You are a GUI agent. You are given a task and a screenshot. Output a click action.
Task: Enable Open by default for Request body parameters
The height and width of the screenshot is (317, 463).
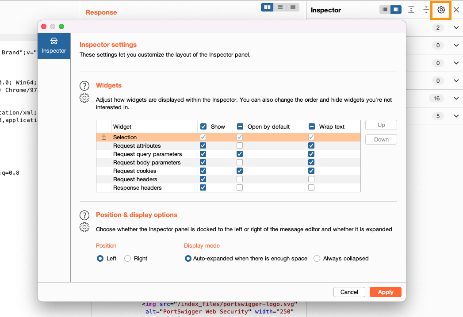click(x=240, y=162)
